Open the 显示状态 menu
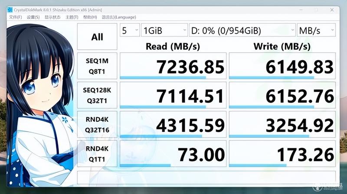Viewport: 347px width, 194px height. 52,17
